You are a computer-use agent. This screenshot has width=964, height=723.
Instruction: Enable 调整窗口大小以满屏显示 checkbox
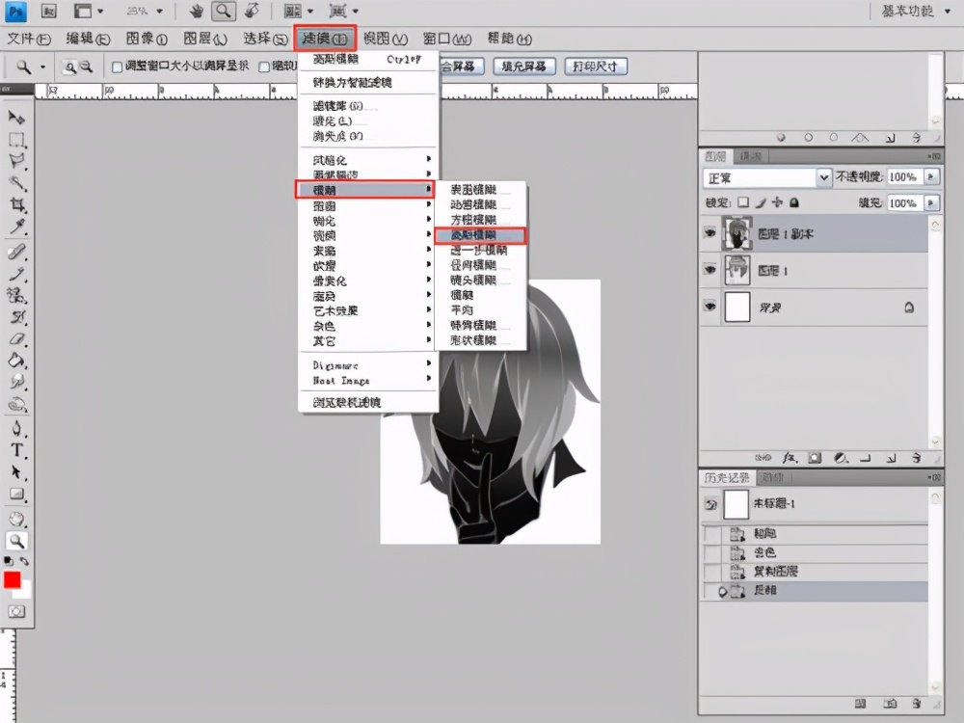tap(118, 67)
